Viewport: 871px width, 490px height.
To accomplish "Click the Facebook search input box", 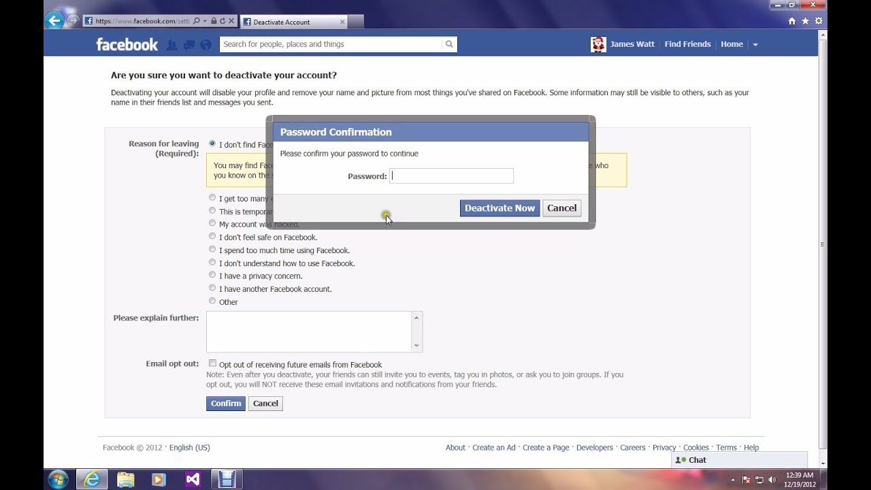I will 331,44.
